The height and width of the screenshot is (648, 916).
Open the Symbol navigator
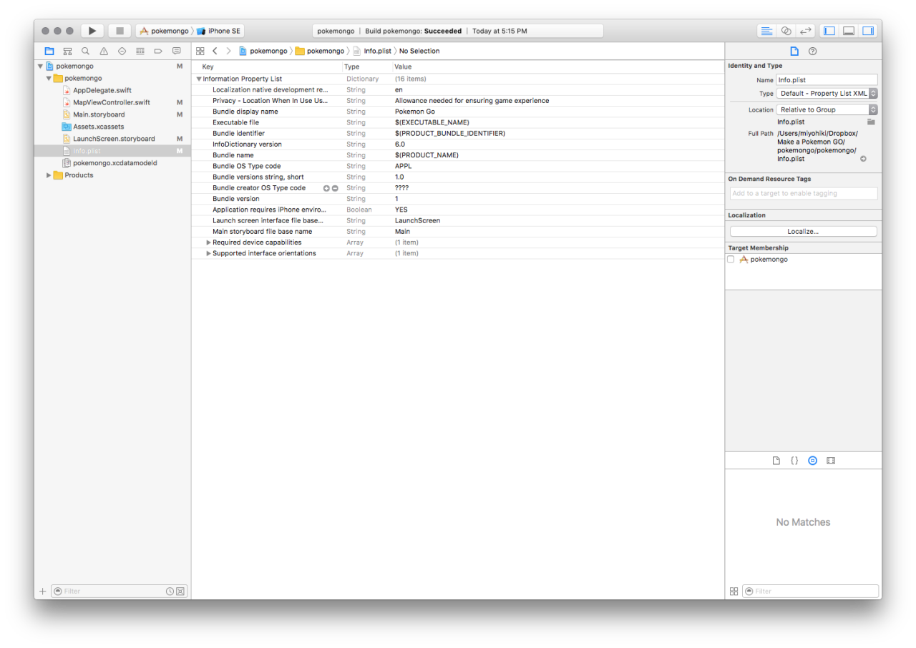point(67,51)
